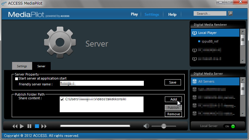249x140 pixels.
Task: Select All Servers in server list
Action: coord(215,81)
